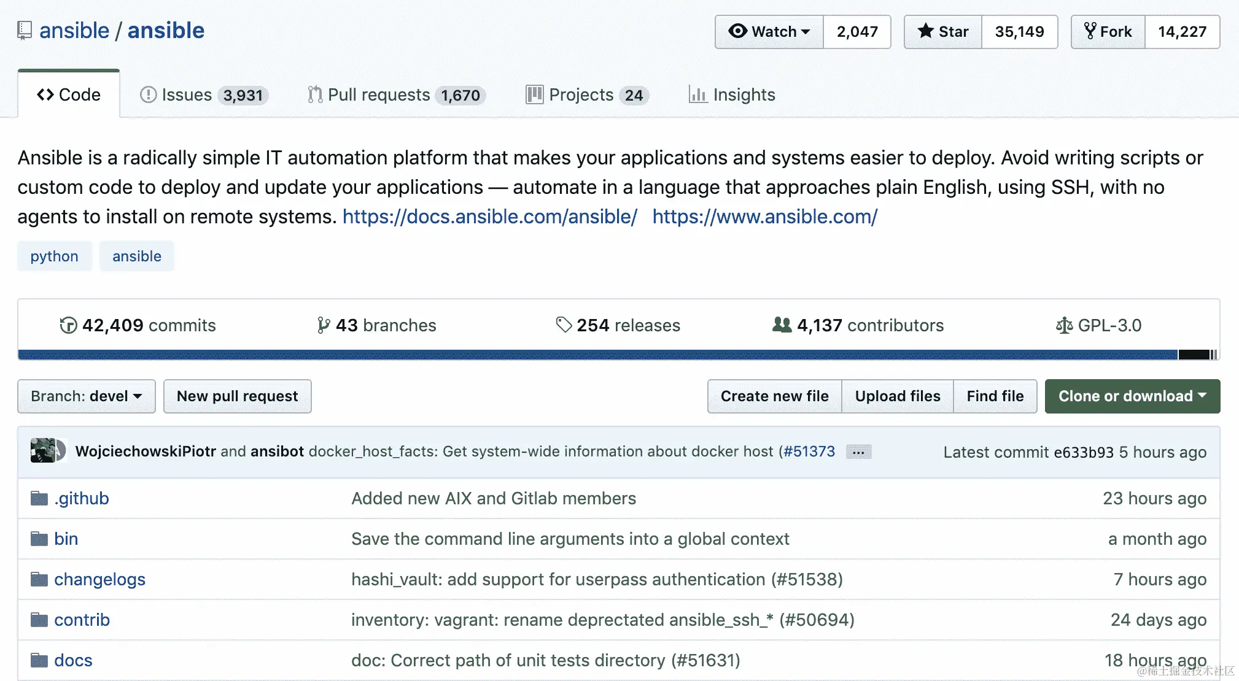This screenshot has width=1239, height=681.
Task: Click the repository book icon beside ansible
Action: [25, 31]
